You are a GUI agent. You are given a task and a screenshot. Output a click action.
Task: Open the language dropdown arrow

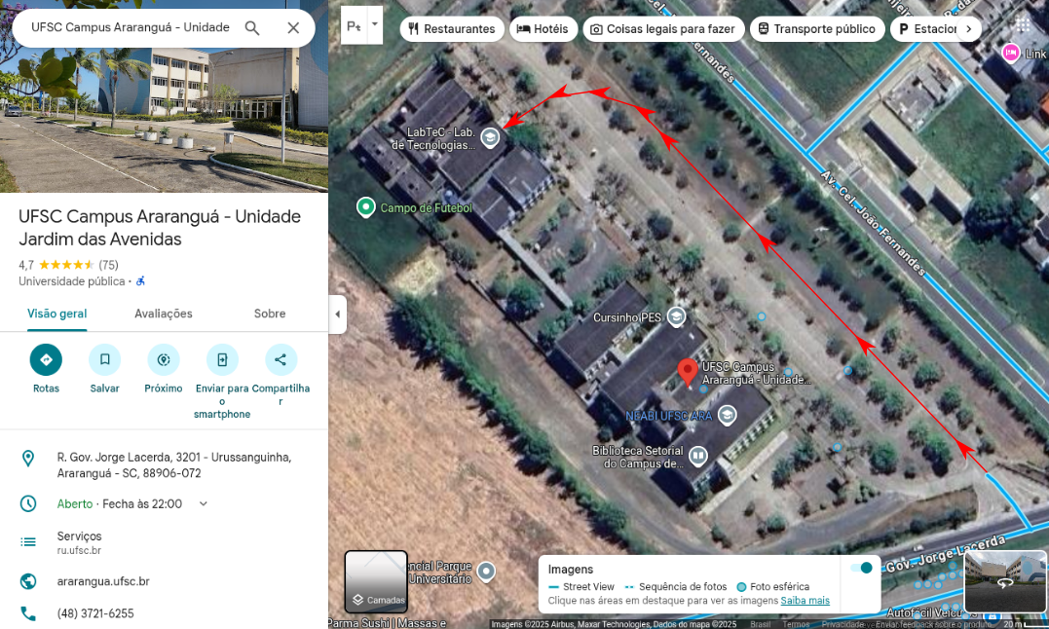coord(375,24)
